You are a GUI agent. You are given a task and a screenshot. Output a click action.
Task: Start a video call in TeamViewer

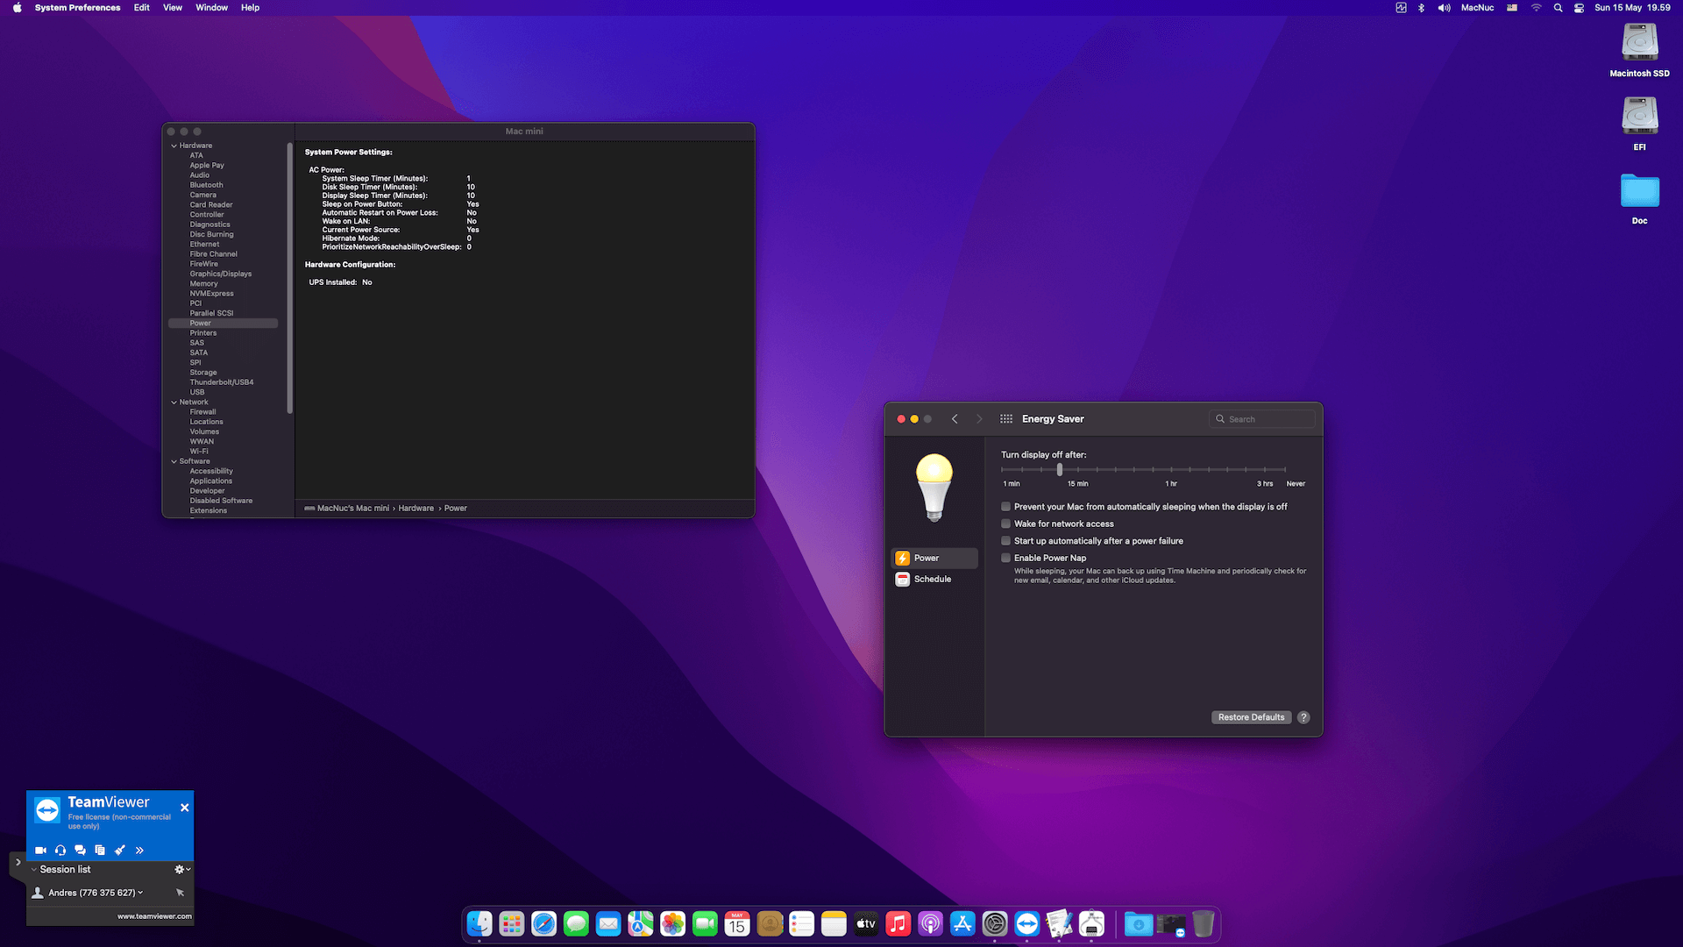[x=40, y=850]
